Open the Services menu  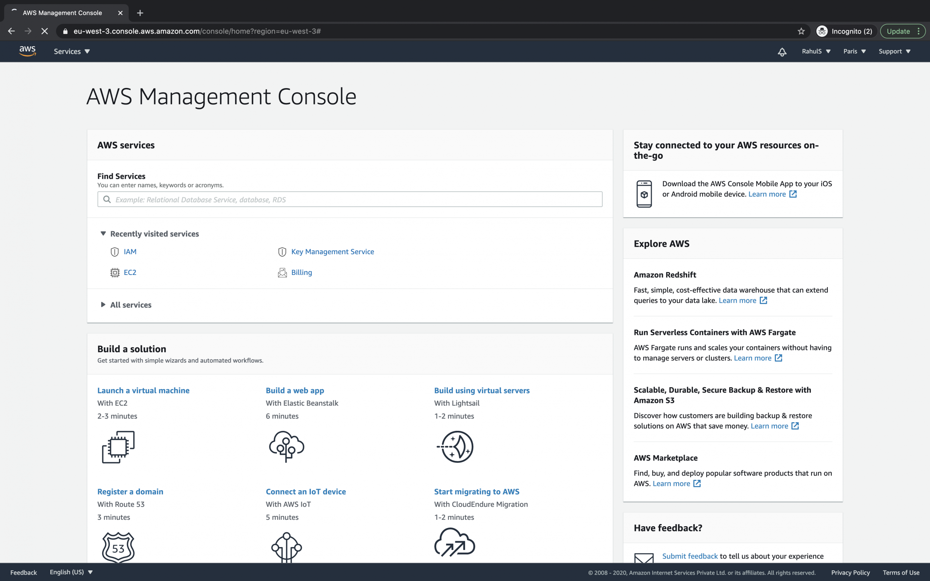[72, 51]
